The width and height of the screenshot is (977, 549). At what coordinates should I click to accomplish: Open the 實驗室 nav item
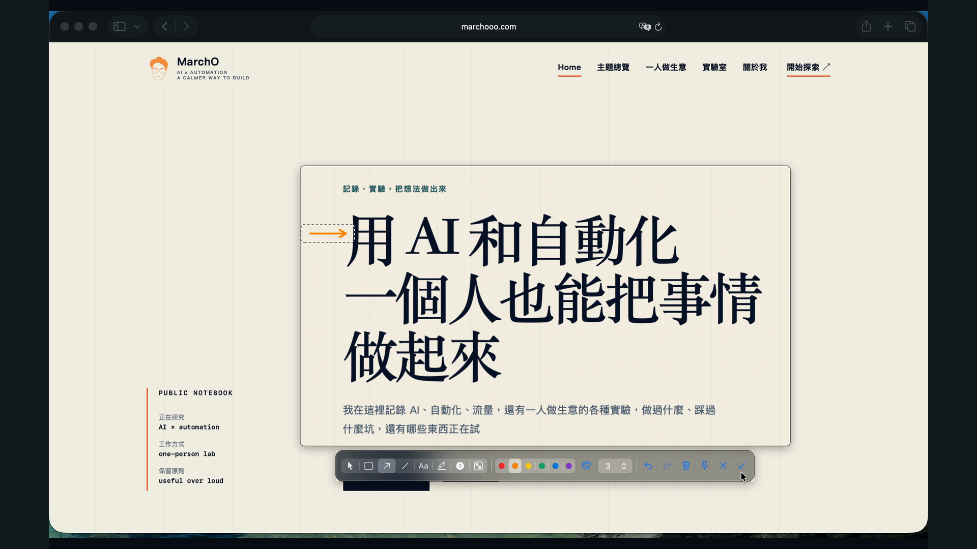(714, 67)
